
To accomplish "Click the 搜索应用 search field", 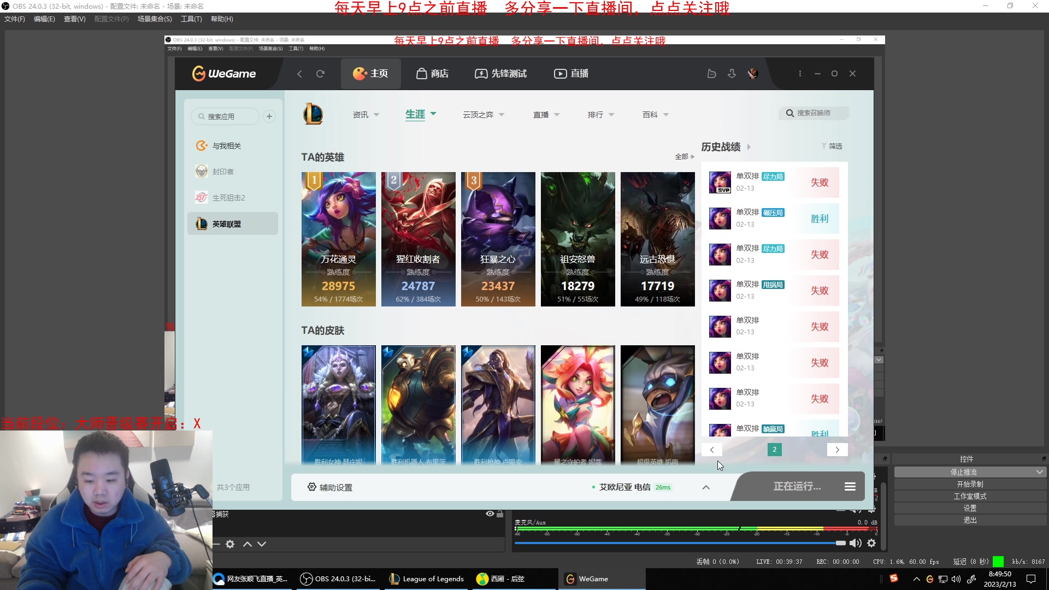I will pos(225,116).
